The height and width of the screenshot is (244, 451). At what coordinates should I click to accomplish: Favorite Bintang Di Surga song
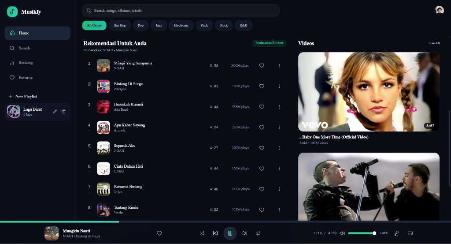[x=262, y=86]
